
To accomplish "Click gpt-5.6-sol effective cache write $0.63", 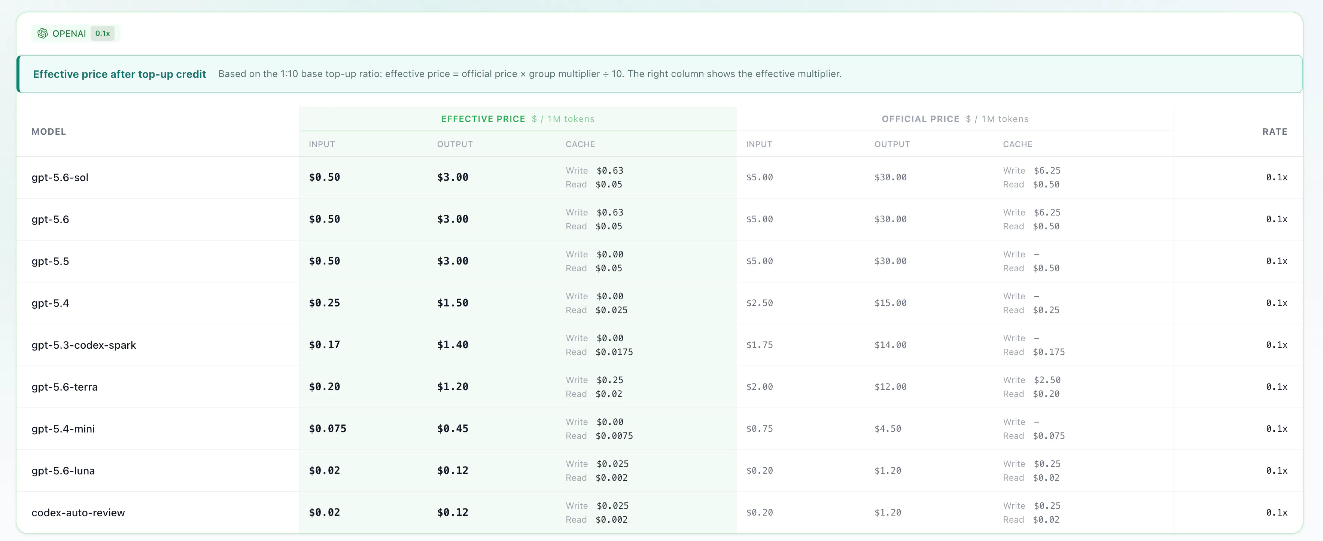I will click(610, 170).
